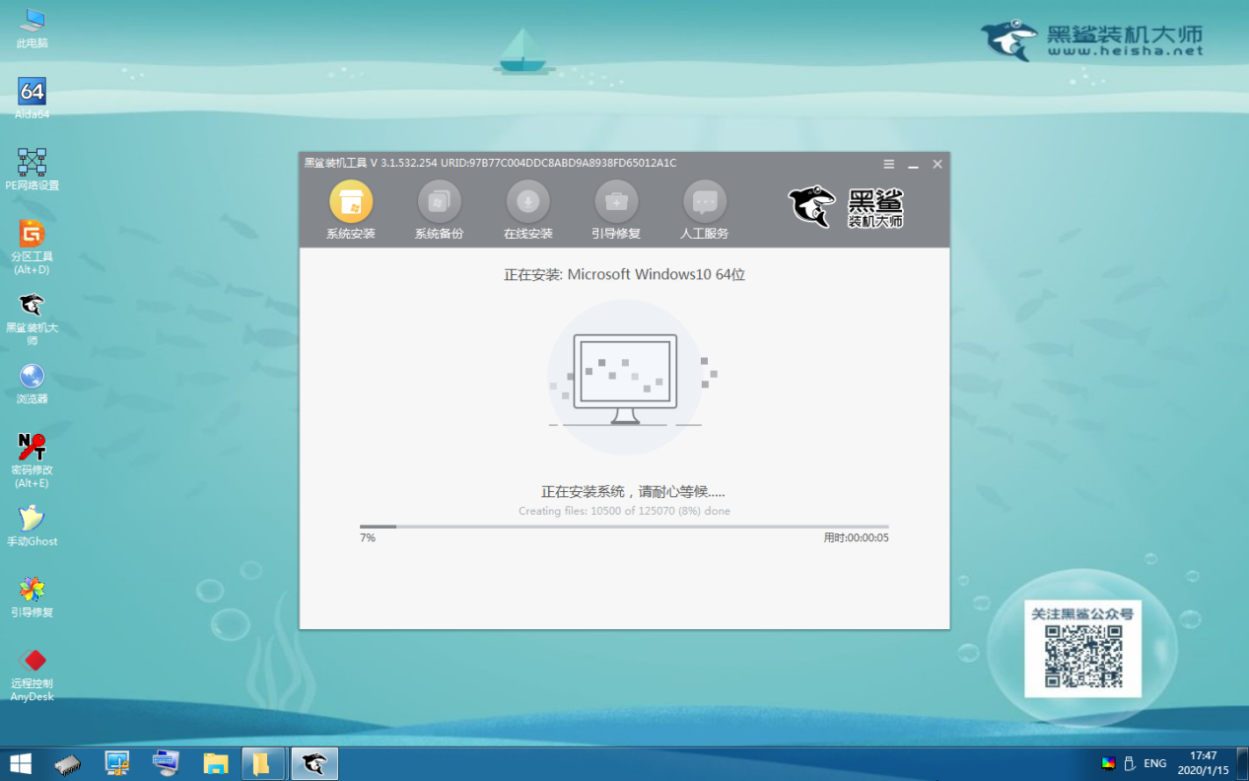Open the 系统备份 (System Backup) tool
Screen dimensions: 1249x781
click(440, 203)
